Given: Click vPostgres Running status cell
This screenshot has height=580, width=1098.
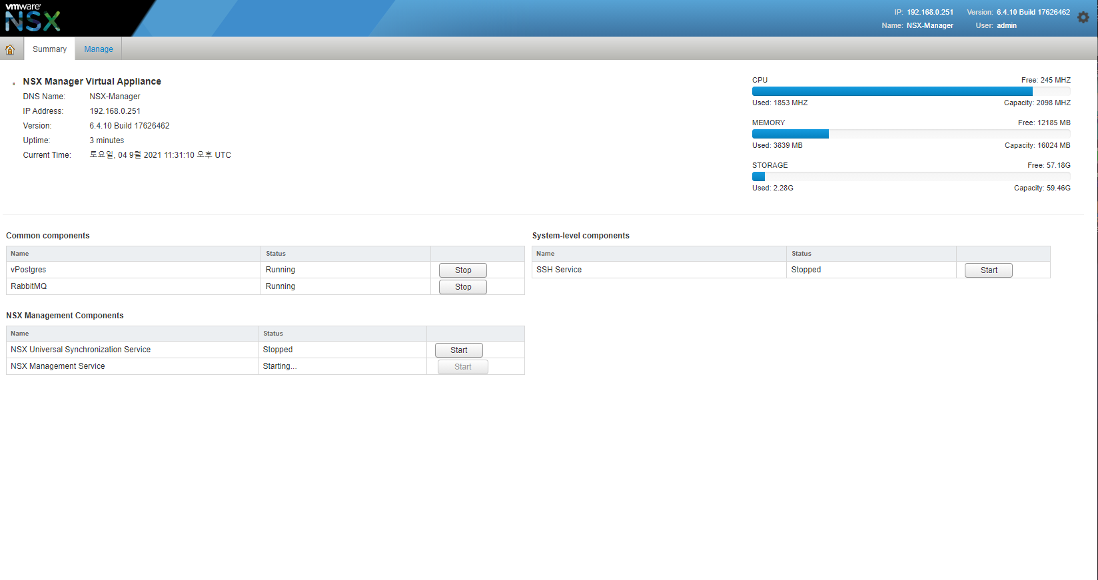Looking at the screenshot, I should point(346,270).
